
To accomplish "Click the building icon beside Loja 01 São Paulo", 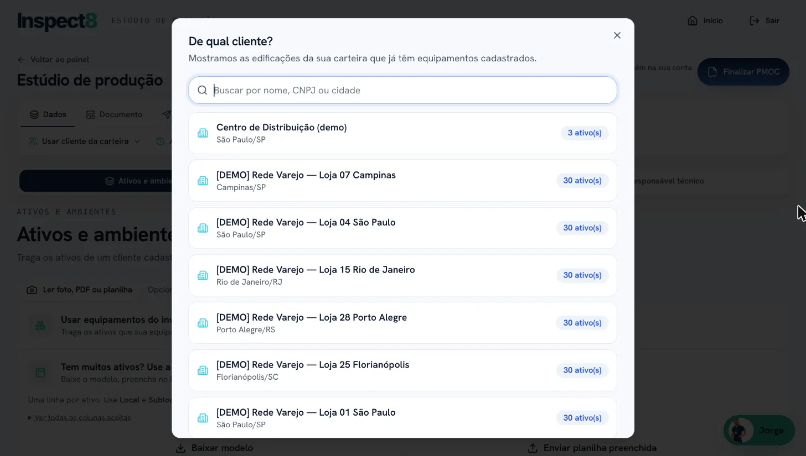I will [203, 418].
